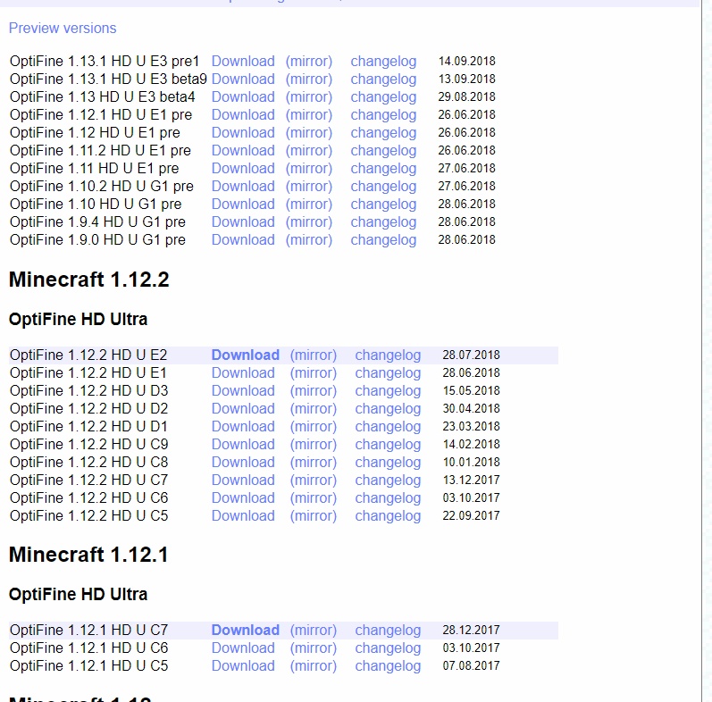Open mirror for OptiFine 1.9.0 HD U G1 pre
The width and height of the screenshot is (712, 702).
click(309, 239)
